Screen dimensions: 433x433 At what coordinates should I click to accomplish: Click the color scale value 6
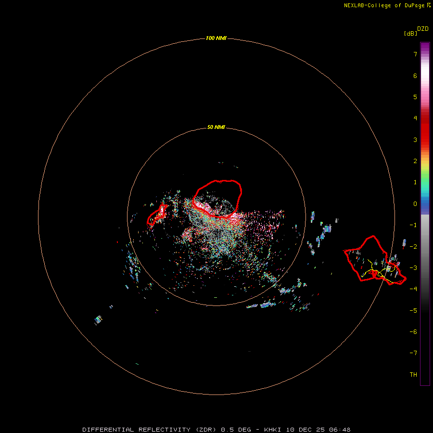415,76
